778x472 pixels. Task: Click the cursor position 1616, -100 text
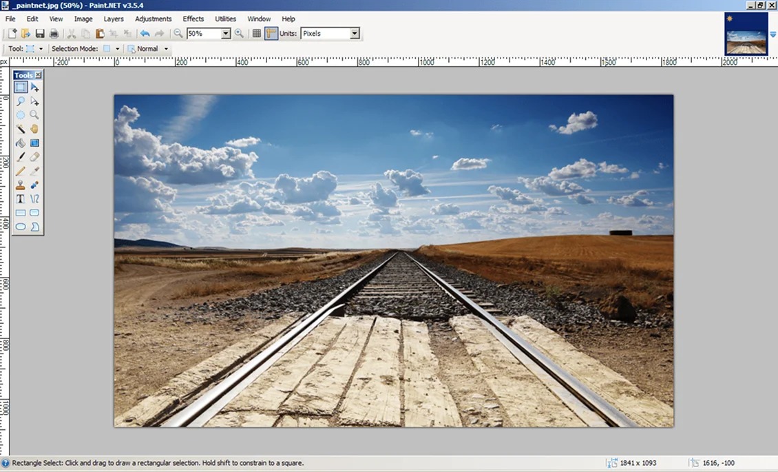point(719,463)
